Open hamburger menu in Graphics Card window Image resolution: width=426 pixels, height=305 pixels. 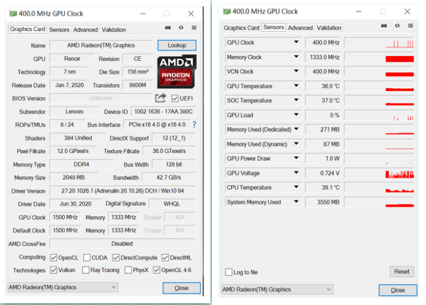[194, 28]
